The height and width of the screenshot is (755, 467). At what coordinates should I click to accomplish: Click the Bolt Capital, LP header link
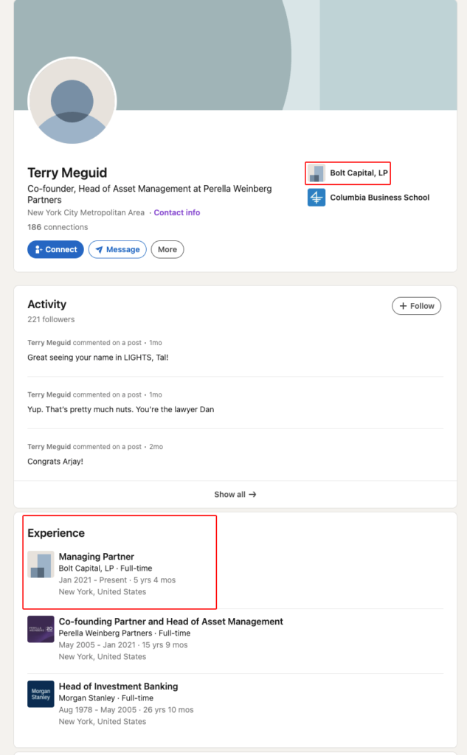point(359,173)
